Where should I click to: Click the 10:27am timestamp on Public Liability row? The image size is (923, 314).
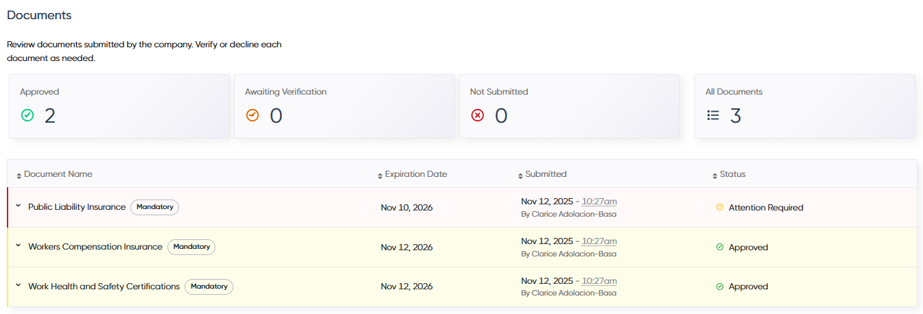pos(599,202)
